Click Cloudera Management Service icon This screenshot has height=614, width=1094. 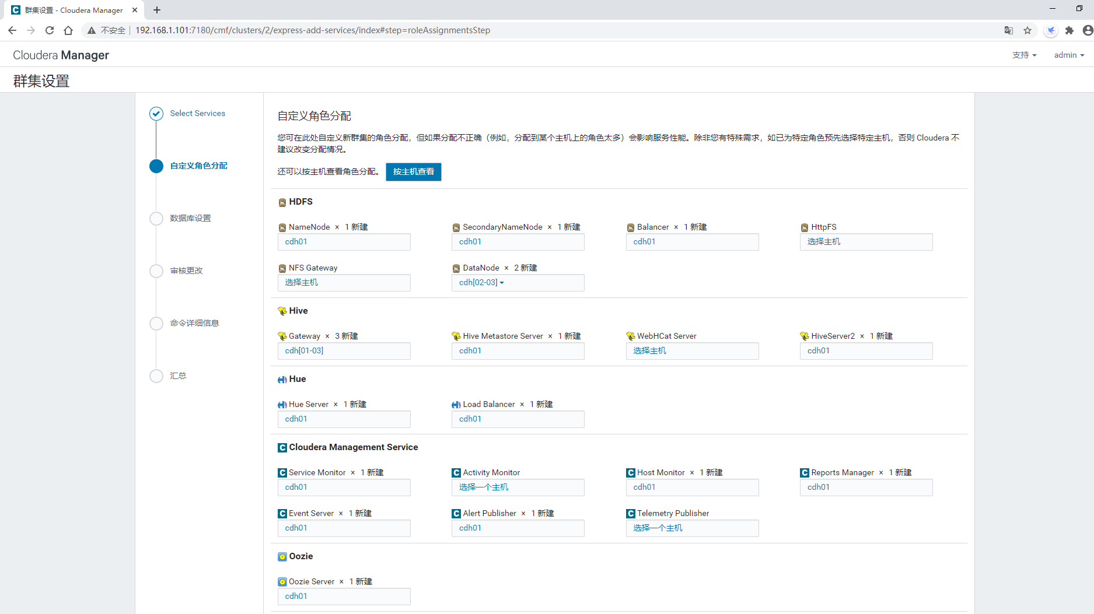[282, 448]
